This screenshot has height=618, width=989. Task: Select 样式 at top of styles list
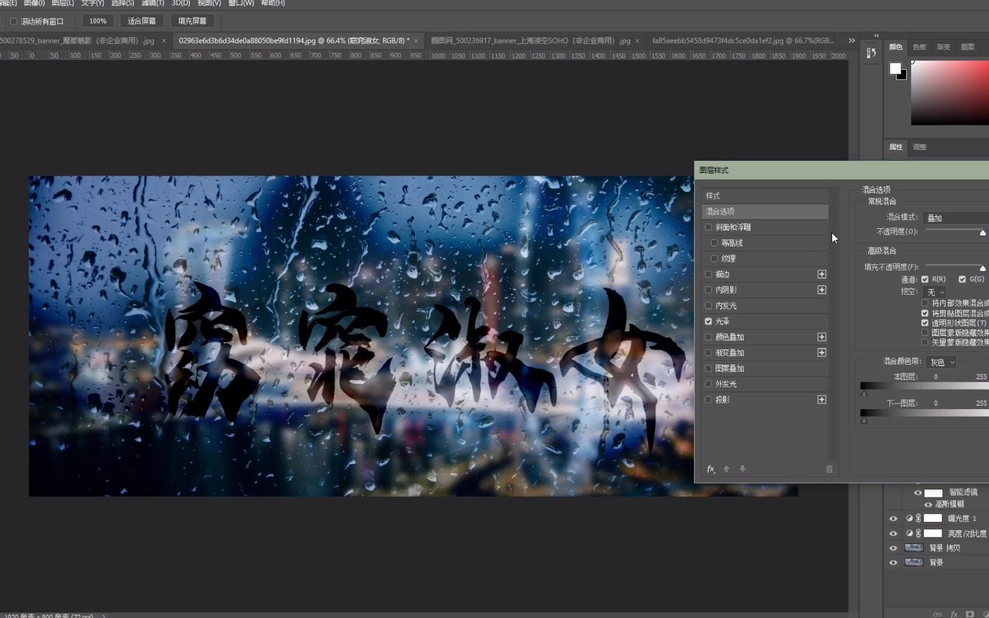pos(765,196)
